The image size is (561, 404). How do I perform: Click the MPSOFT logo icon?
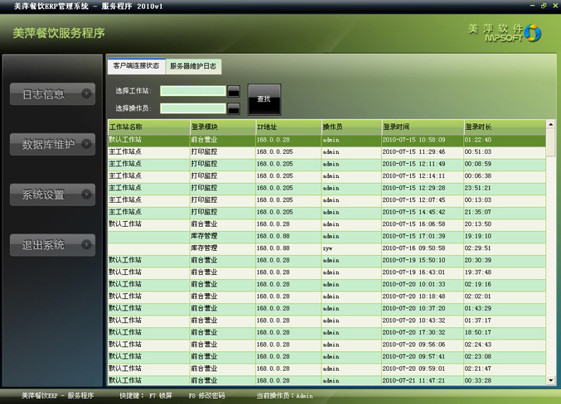[x=533, y=33]
